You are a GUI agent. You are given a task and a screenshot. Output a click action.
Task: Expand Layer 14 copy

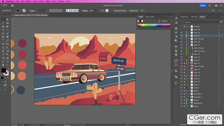click(x=188, y=66)
